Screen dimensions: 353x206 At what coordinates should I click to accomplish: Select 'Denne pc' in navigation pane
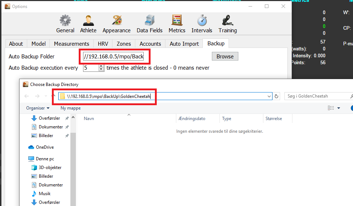pos(45,159)
